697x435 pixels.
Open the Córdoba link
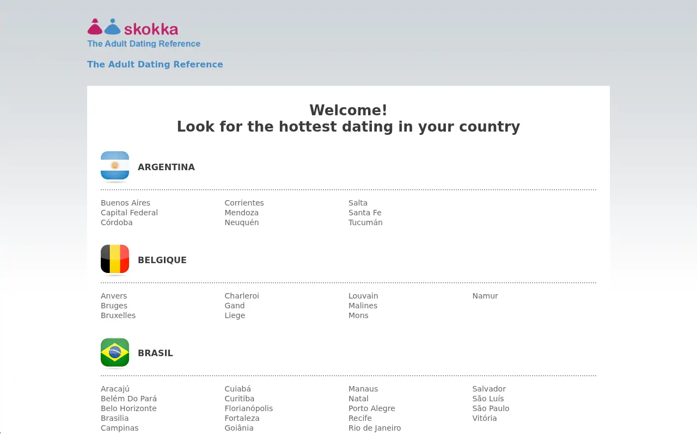click(x=117, y=222)
